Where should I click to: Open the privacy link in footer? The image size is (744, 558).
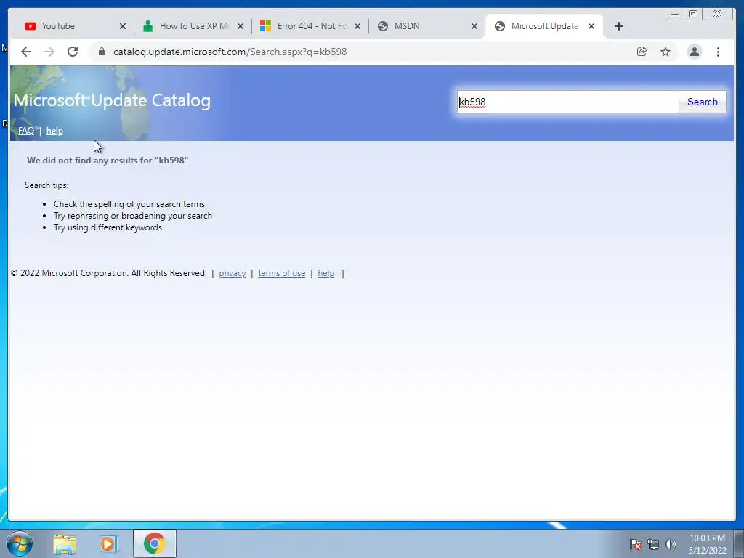(x=232, y=273)
